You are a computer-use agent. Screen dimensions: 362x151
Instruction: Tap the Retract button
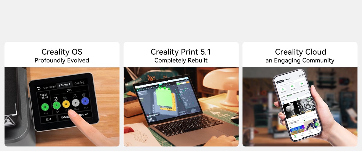point(84,114)
